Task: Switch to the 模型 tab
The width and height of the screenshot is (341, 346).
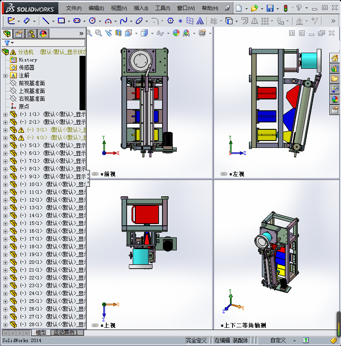Action: [41, 333]
